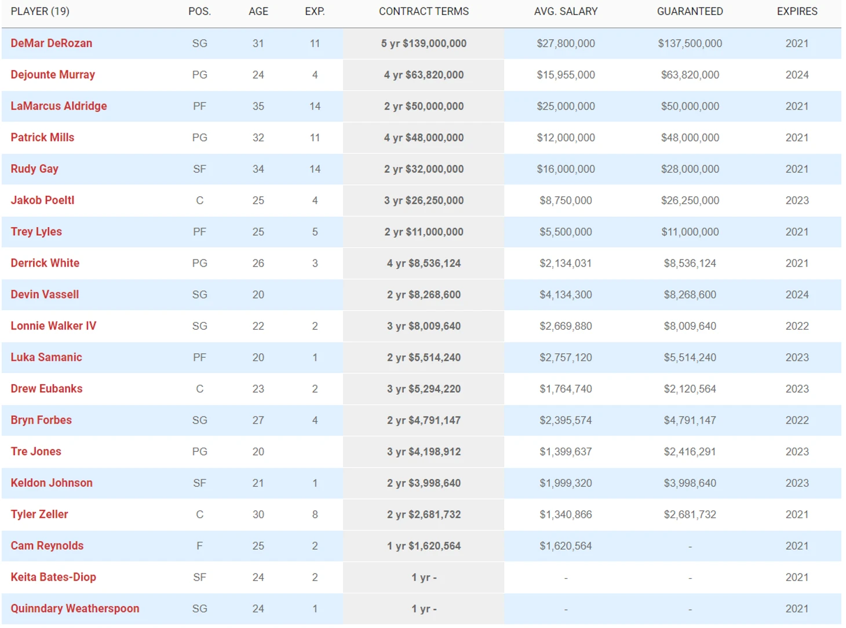
Task: Open the Luka Samanic player link
Action: point(46,357)
